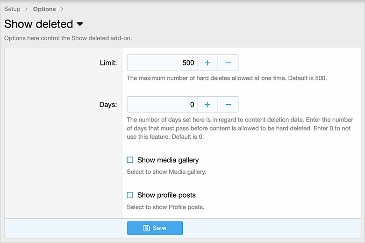The width and height of the screenshot is (365, 243).
Task: Click the Days field label
Action: 108,105
